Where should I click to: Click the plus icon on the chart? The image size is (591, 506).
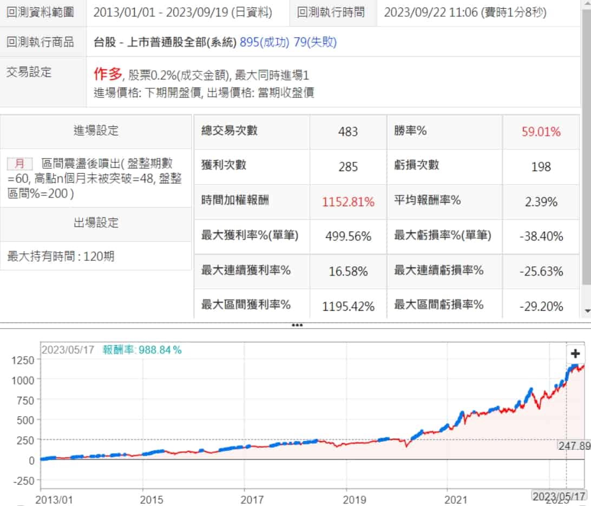pyautogui.click(x=575, y=354)
